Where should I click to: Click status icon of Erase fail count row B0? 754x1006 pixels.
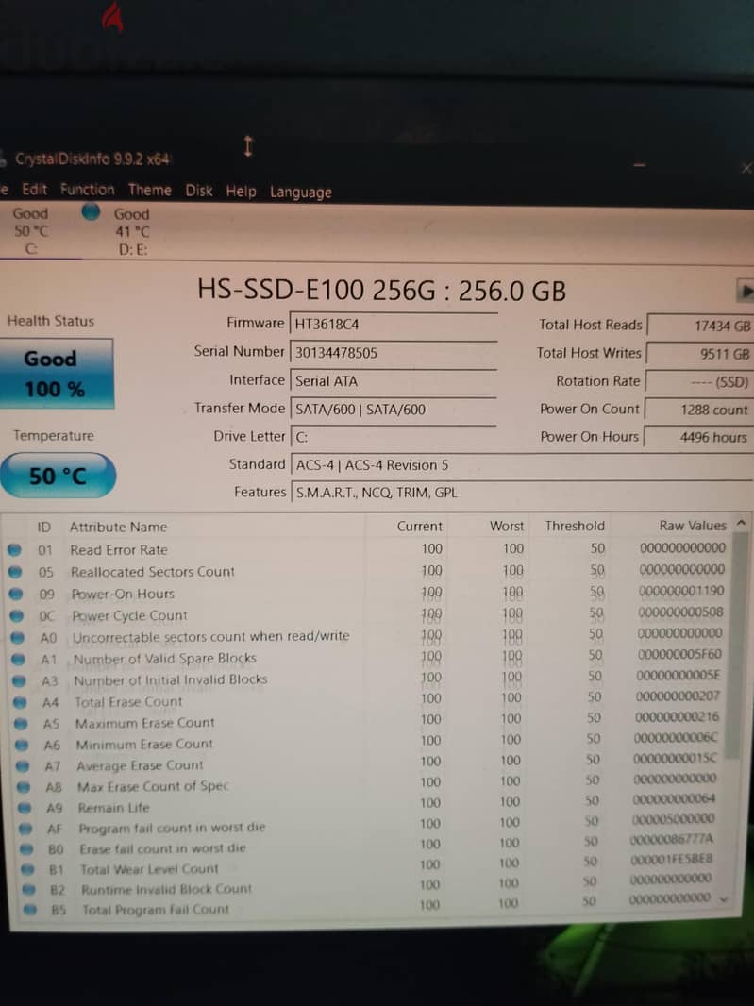pos(26,849)
